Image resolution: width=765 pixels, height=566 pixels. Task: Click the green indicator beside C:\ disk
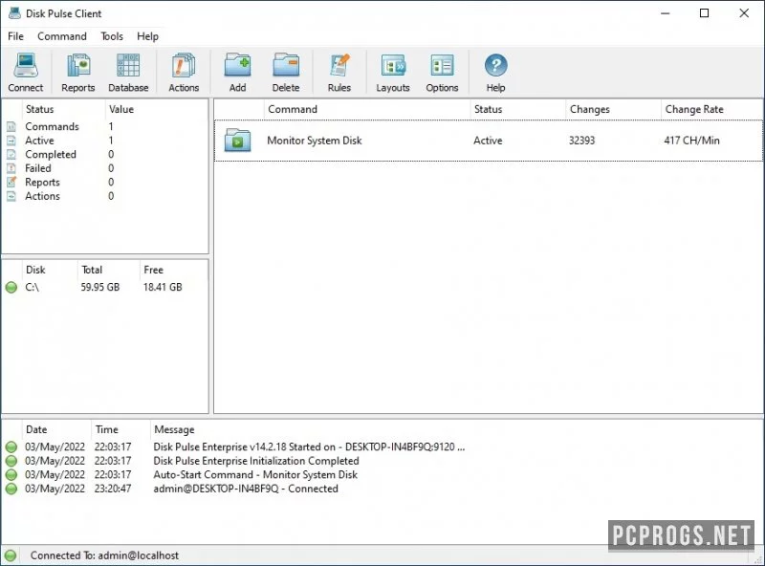point(11,287)
